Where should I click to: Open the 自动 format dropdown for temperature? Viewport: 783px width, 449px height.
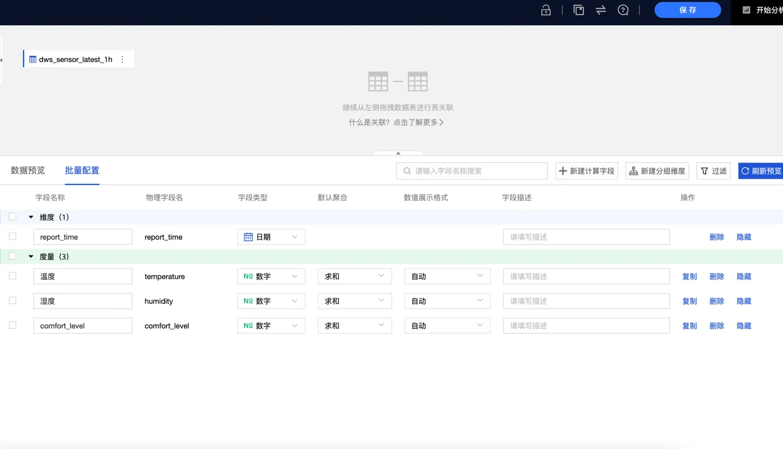(447, 276)
